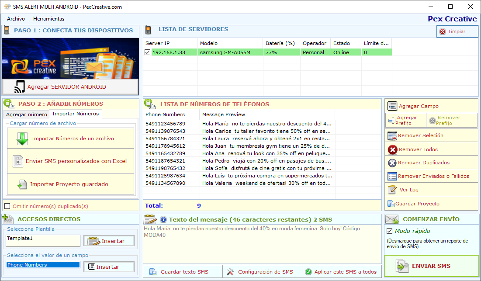Click the green check Aplicar SMS icon
This screenshot has width=481, height=281.
coord(308,272)
